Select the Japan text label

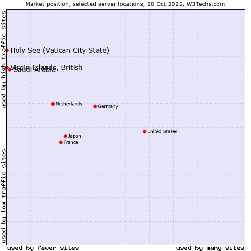point(74,136)
